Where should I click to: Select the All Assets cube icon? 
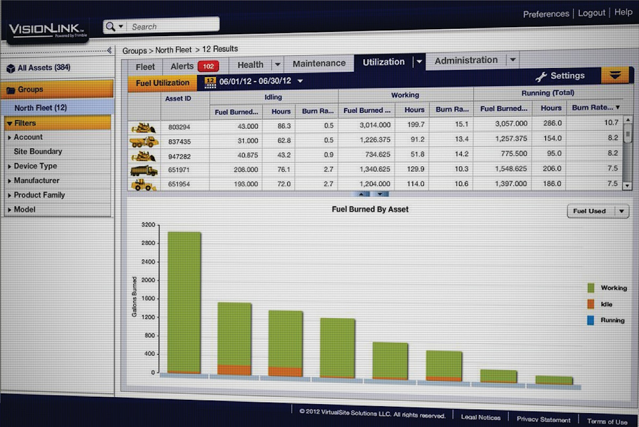[12, 68]
